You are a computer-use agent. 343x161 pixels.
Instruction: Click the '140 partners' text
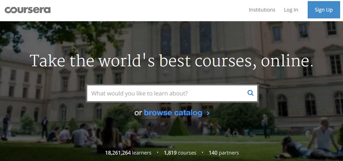(224, 153)
